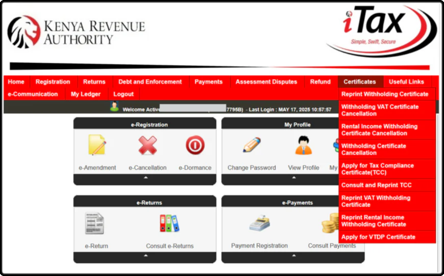Open the Payment Registration cash register icon
Screen dimensions: 444x276
(x=259, y=223)
